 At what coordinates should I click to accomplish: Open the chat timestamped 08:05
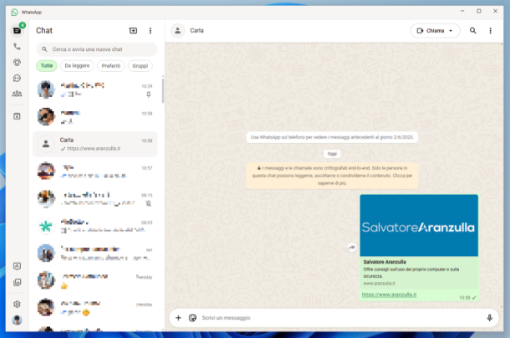tap(95, 227)
